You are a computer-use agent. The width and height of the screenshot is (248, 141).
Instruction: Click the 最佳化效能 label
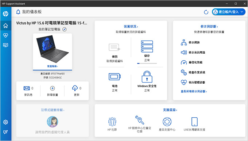tap(195, 62)
